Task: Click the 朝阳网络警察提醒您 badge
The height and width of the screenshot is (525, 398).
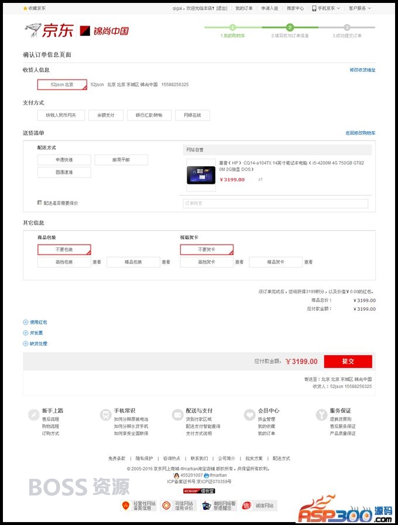Action: (219, 506)
